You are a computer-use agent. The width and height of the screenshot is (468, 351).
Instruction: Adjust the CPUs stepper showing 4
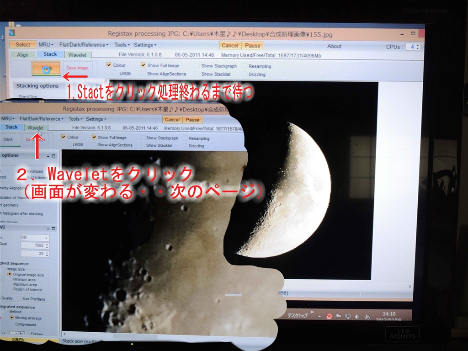point(418,47)
